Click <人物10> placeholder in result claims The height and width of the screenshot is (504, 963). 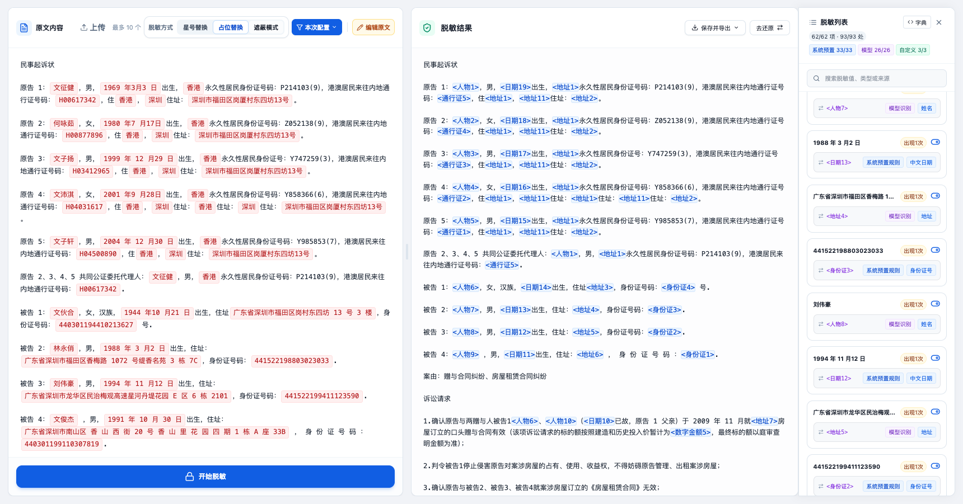[561, 421]
